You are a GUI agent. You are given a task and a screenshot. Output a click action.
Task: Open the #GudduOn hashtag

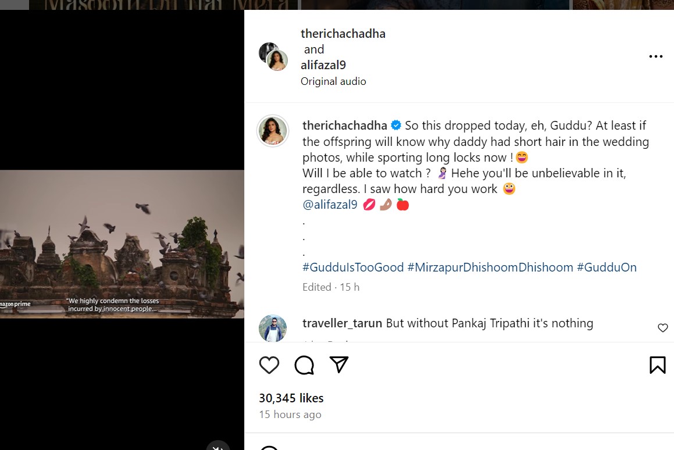click(x=607, y=267)
